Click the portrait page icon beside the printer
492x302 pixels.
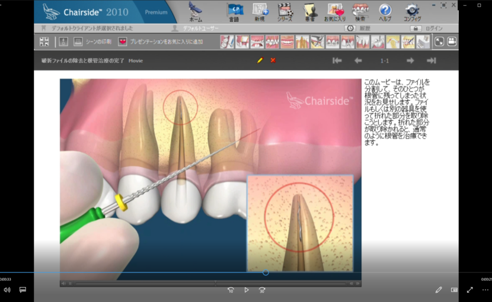point(63,41)
